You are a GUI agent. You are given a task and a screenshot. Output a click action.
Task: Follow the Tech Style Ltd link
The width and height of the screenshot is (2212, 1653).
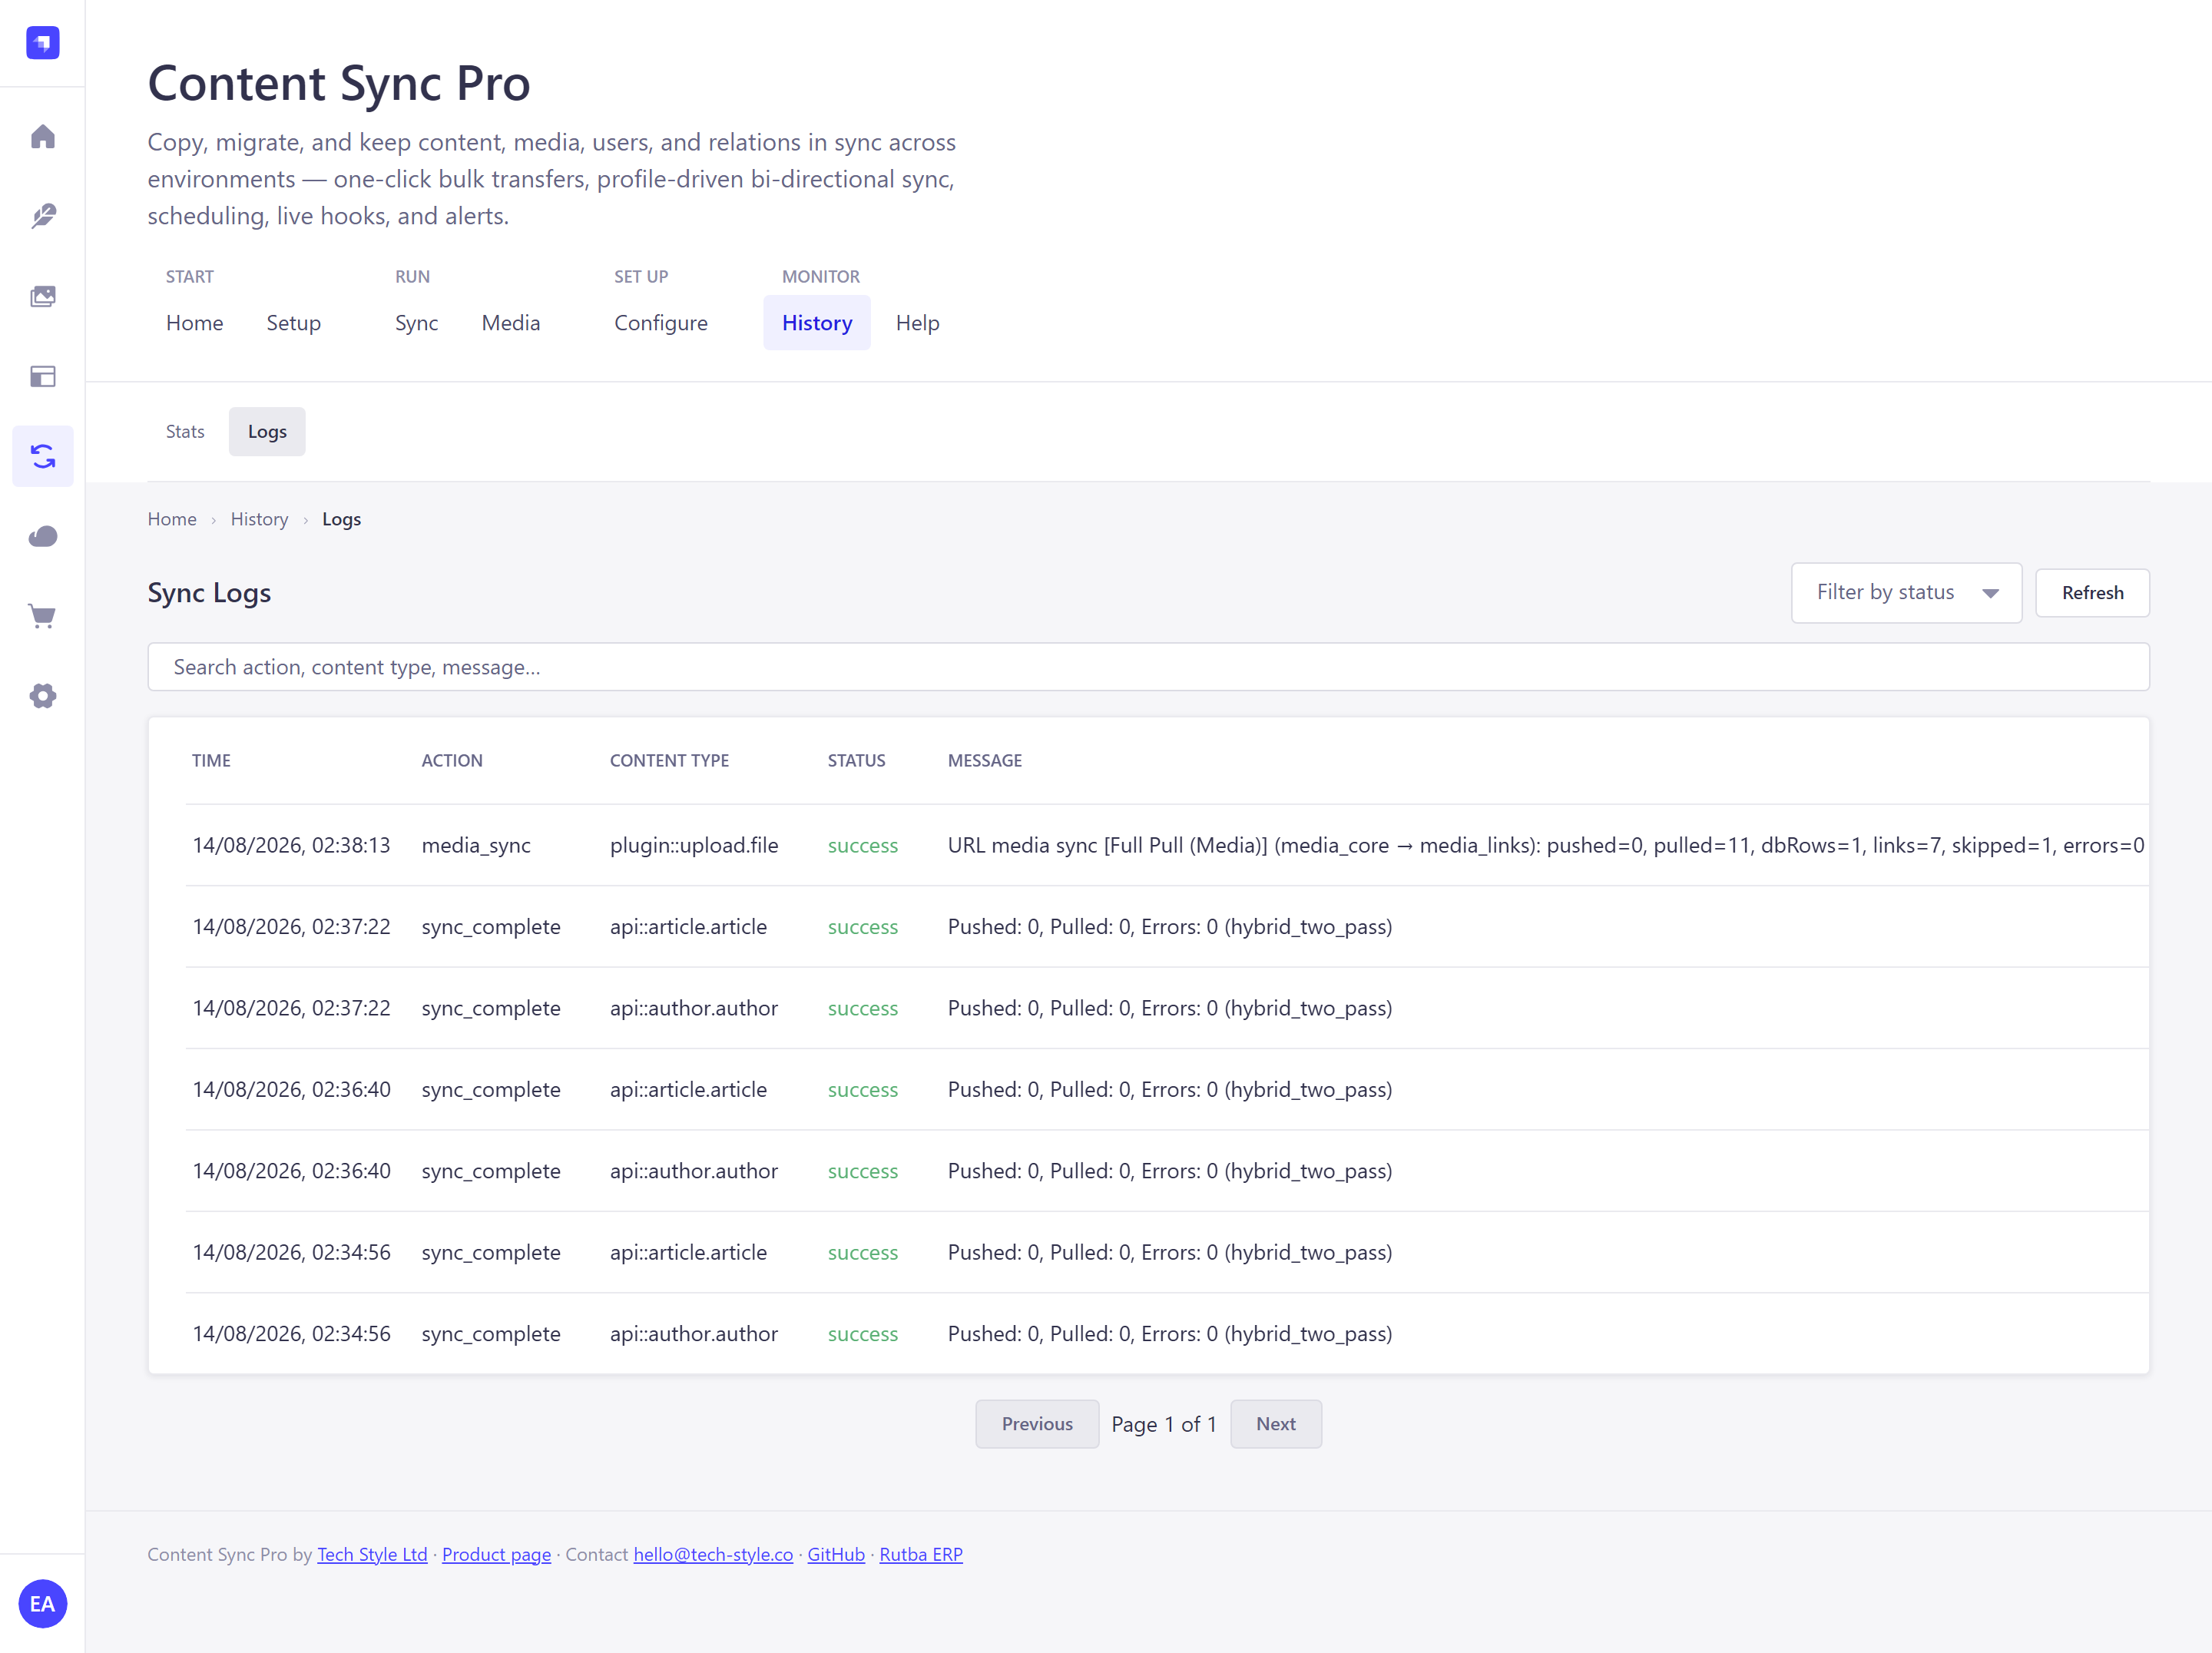372,1555
